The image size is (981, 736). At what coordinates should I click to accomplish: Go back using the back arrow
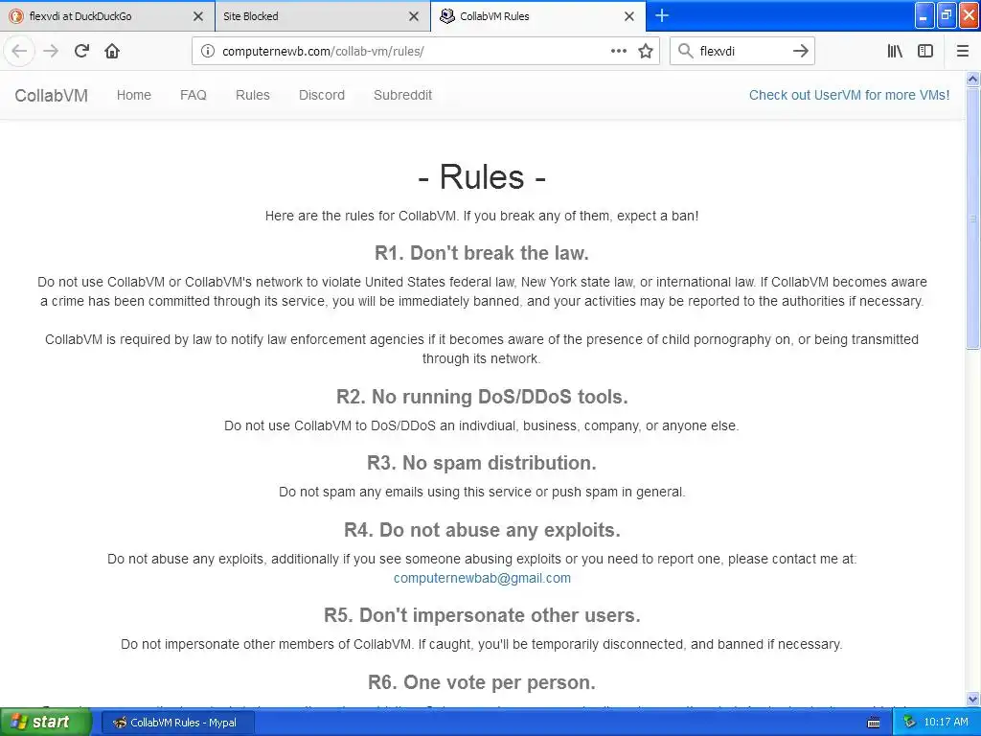[19, 52]
